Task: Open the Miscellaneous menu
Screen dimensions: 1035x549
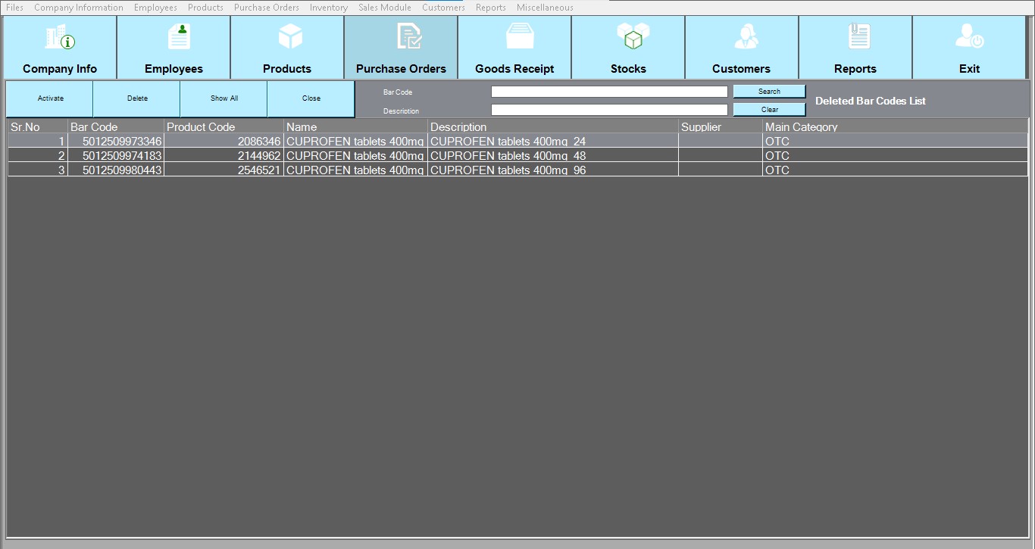Action: coord(545,8)
